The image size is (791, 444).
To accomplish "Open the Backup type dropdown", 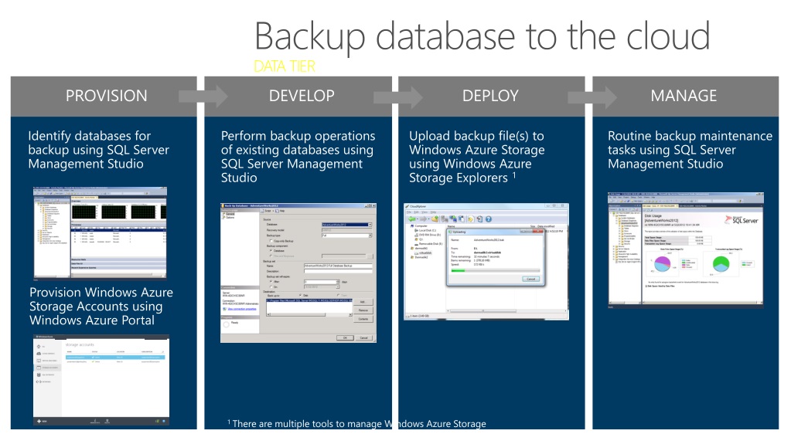I will pyautogui.click(x=347, y=236).
